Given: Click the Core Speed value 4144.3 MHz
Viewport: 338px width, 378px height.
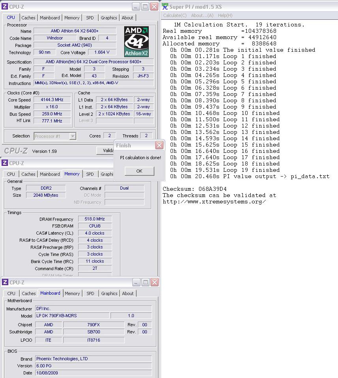Looking at the screenshot, I should point(52,100).
